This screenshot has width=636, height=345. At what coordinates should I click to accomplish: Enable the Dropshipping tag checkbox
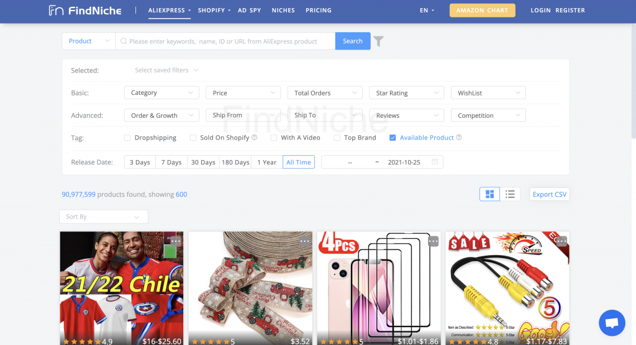127,138
